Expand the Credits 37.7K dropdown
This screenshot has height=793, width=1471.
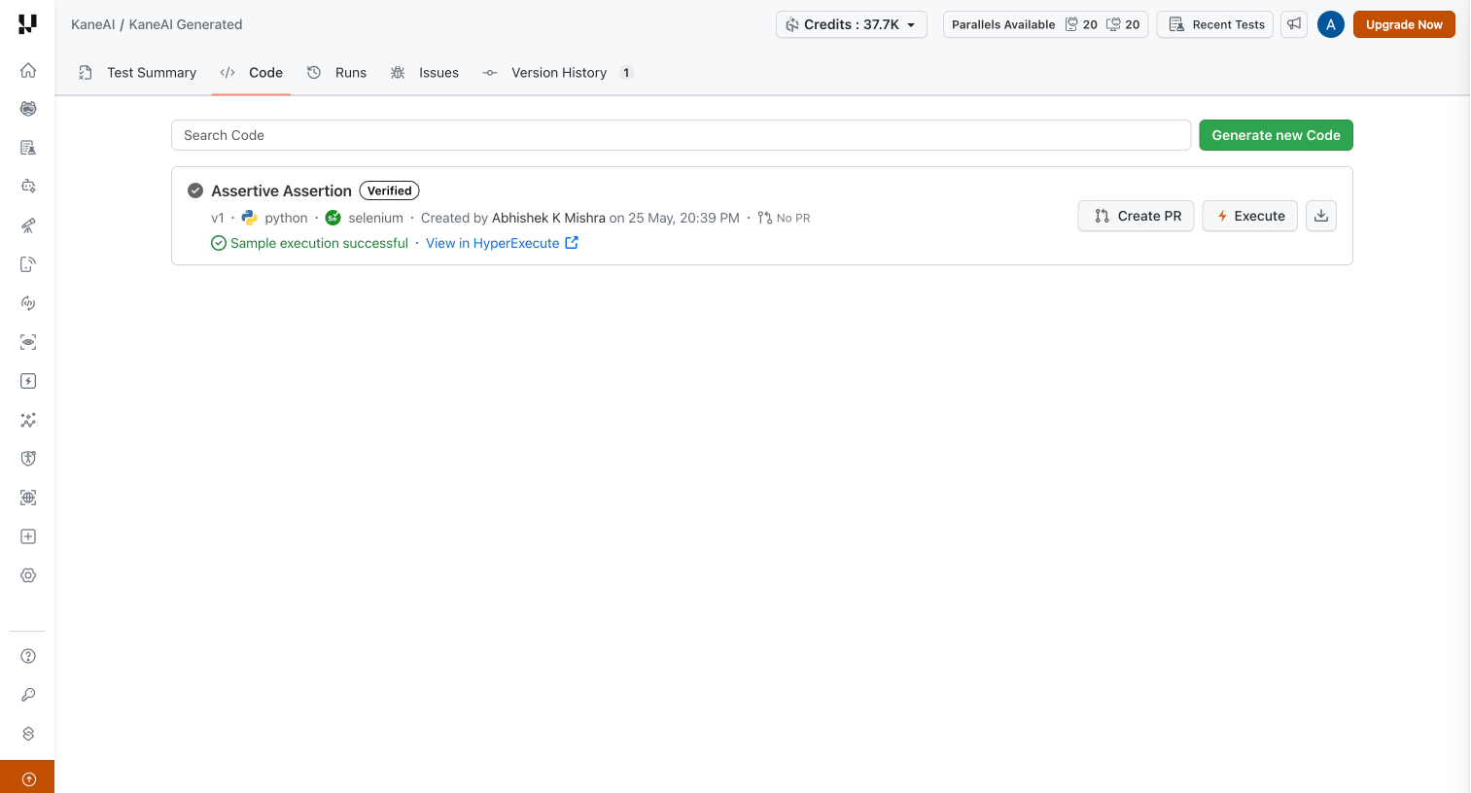pyautogui.click(x=852, y=24)
